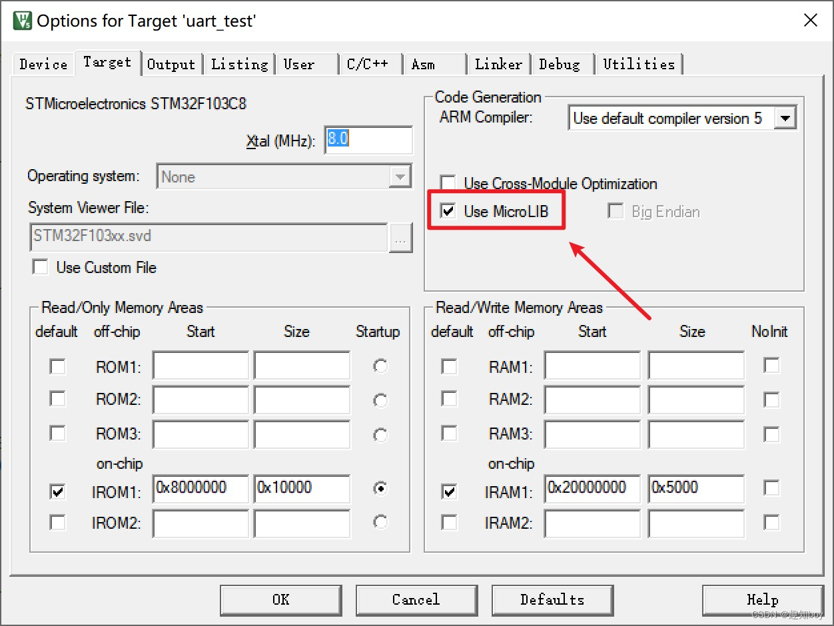This screenshot has width=834, height=626.
Task: Check the RAM1 default checkbox
Action: [450, 366]
